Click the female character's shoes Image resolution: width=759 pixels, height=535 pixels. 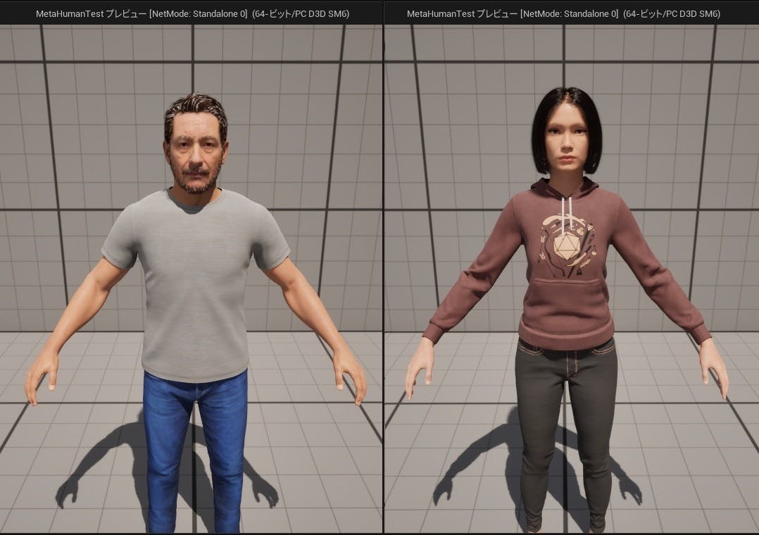[535, 524]
